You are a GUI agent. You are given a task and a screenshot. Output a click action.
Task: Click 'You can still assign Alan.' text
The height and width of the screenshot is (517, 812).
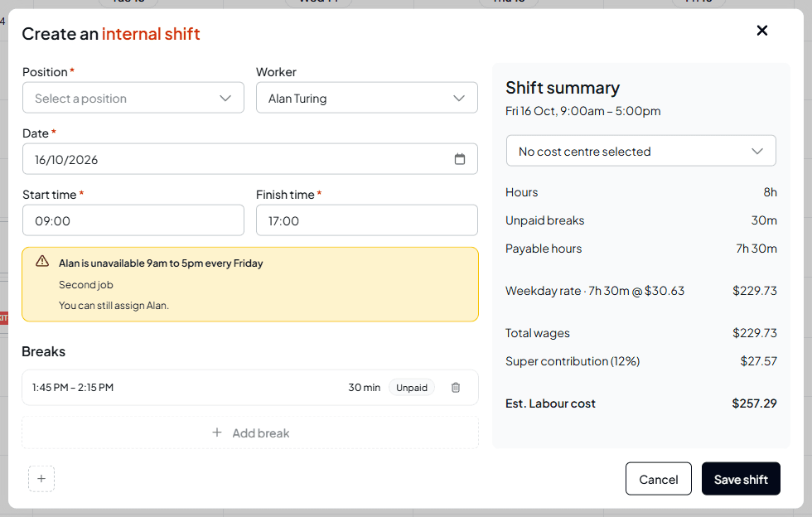(x=114, y=305)
